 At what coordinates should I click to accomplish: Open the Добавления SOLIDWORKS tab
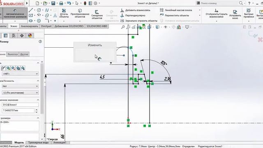coord(69,26)
